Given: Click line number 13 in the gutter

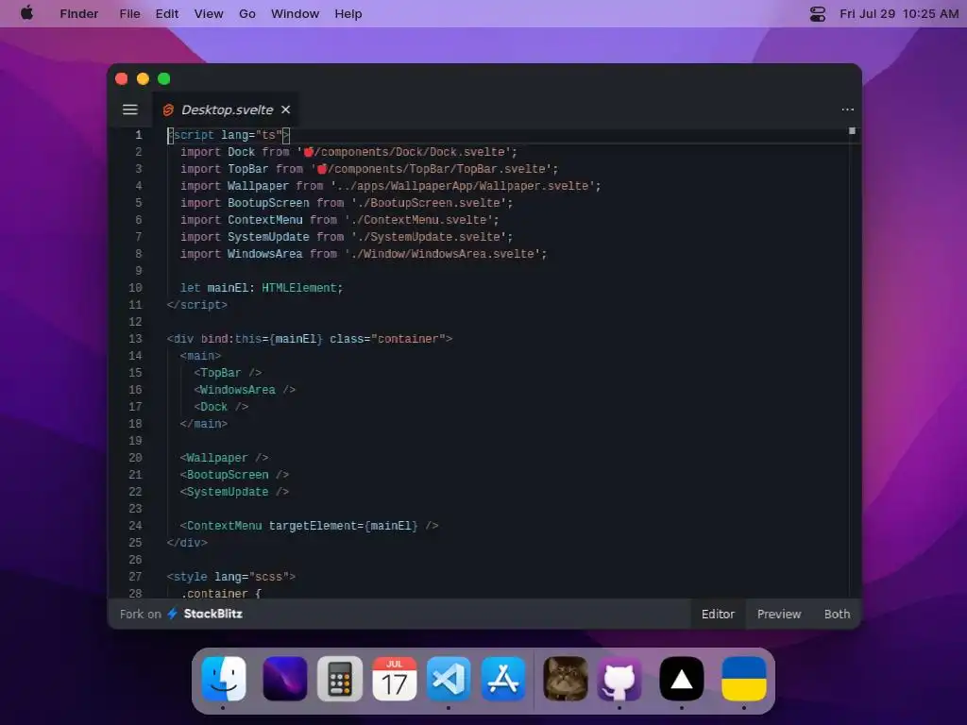Looking at the screenshot, I should click(135, 339).
